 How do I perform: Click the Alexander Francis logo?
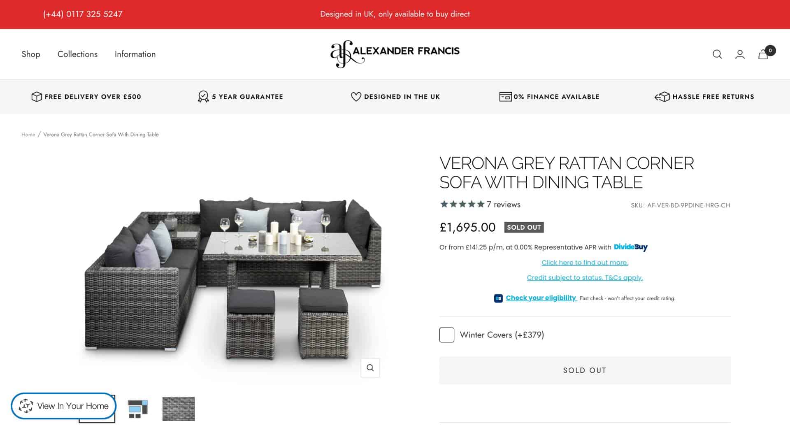pos(395,54)
